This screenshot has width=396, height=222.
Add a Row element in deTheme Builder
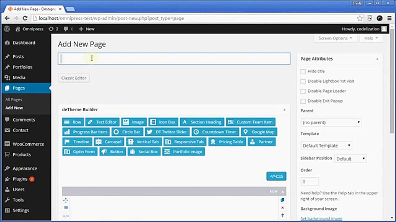(x=73, y=122)
